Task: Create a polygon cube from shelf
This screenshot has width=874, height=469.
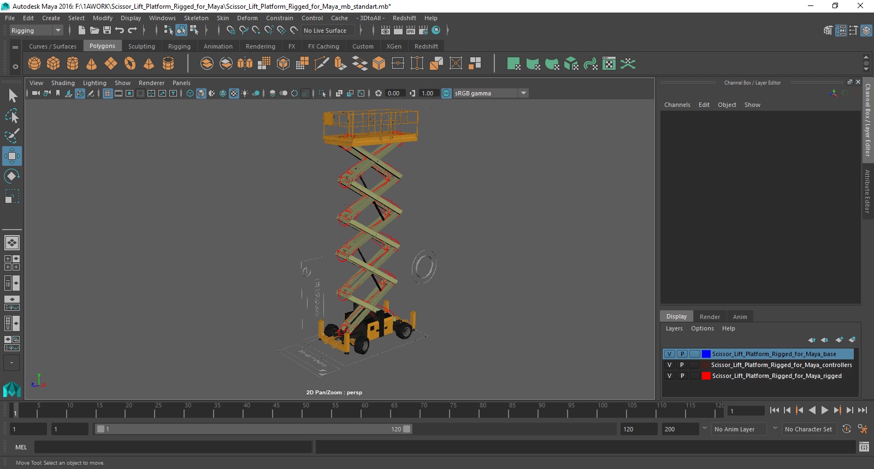Action: [54, 64]
